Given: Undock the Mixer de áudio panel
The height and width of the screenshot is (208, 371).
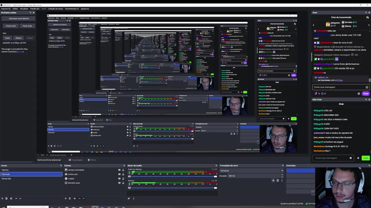Looking at the screenshot, I should tap(217, 166).
